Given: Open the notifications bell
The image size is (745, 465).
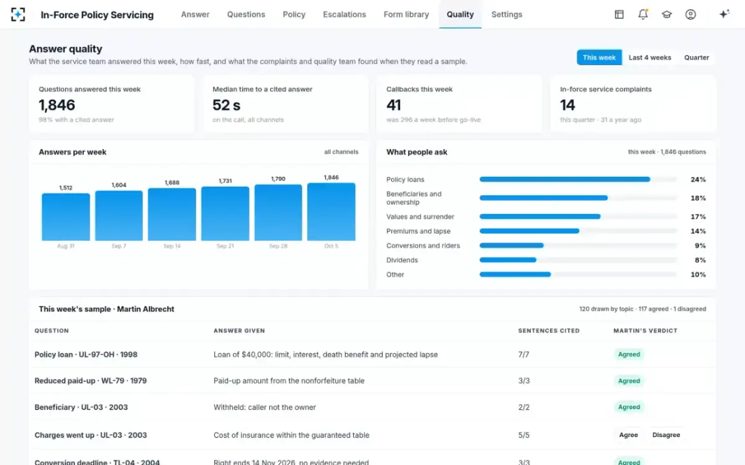Looking at the screenshot, I should 643,14.
